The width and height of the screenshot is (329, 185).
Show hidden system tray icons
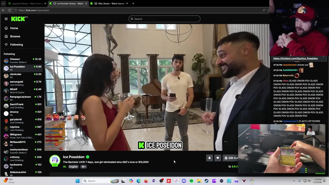coord(294,181)
